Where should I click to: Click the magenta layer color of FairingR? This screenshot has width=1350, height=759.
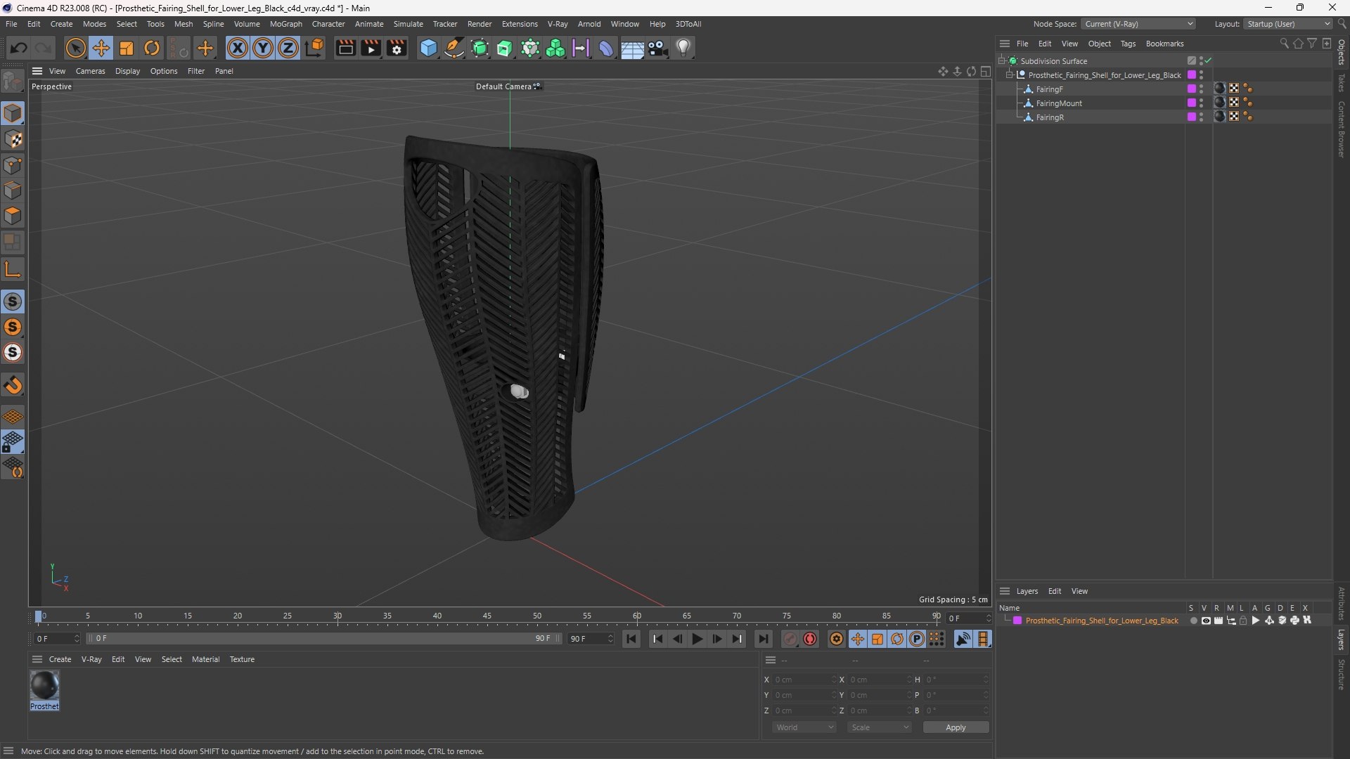pos(1192,117)
